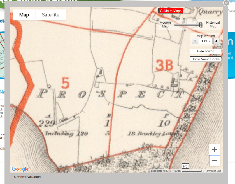Click the '1 of 2' version field
The height and width of the screenshot is (184, 235).
coord(206,41)
